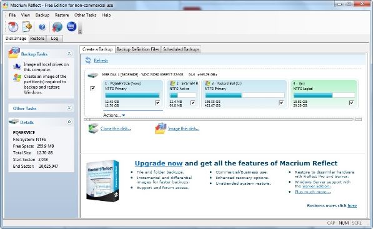Click the Plus much more link

(312, 192)
